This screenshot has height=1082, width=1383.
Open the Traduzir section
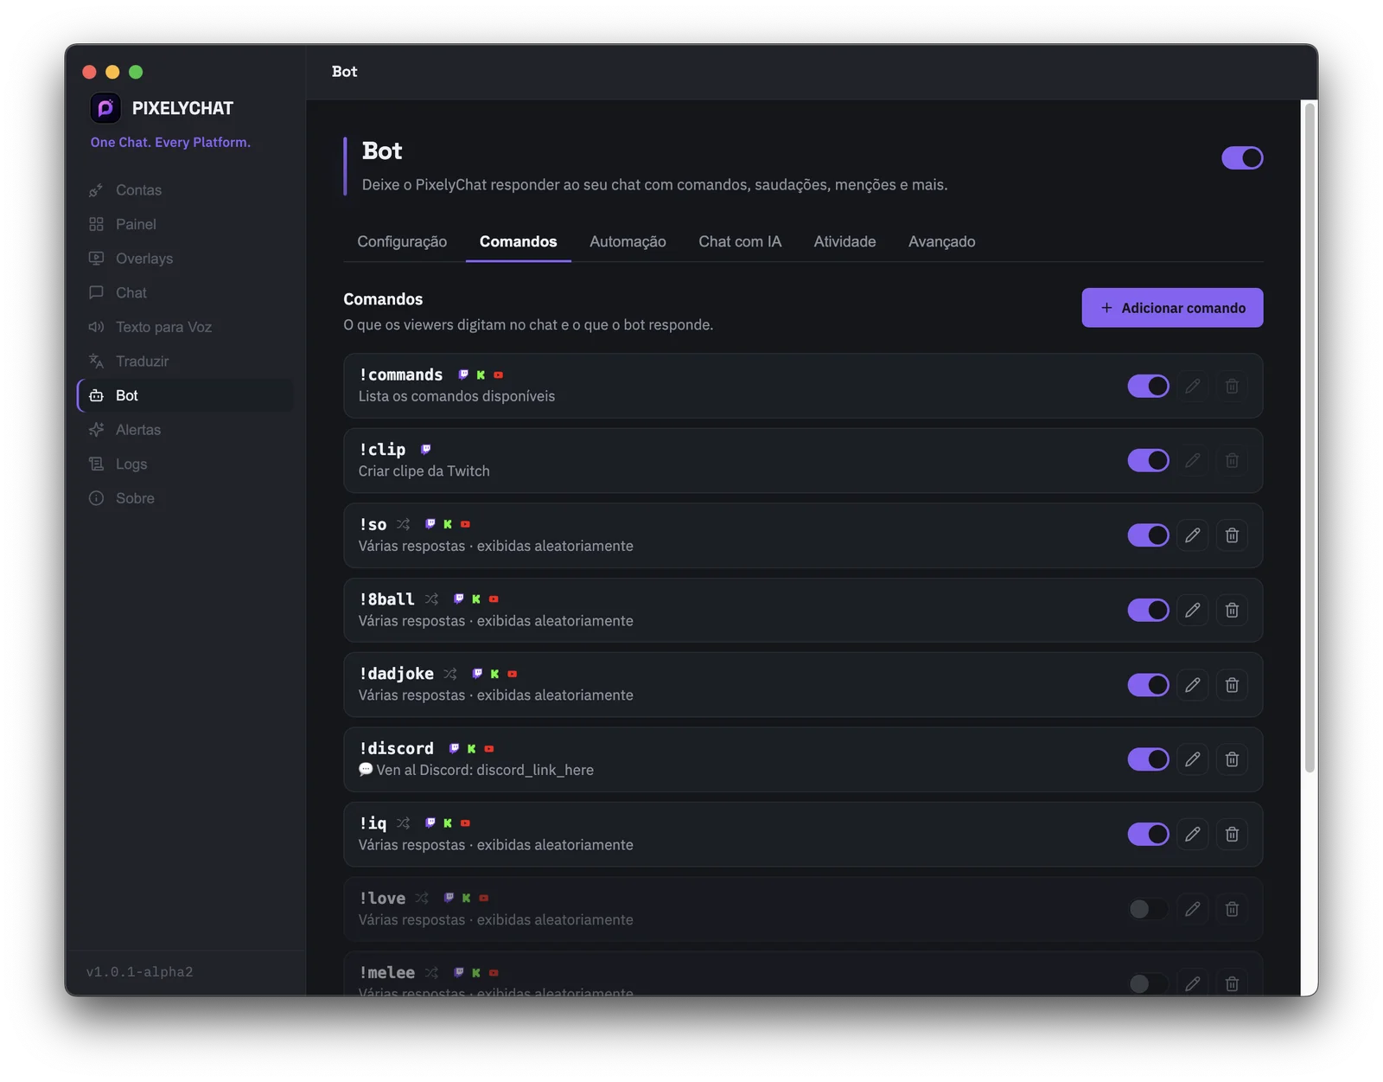[184, 362]
